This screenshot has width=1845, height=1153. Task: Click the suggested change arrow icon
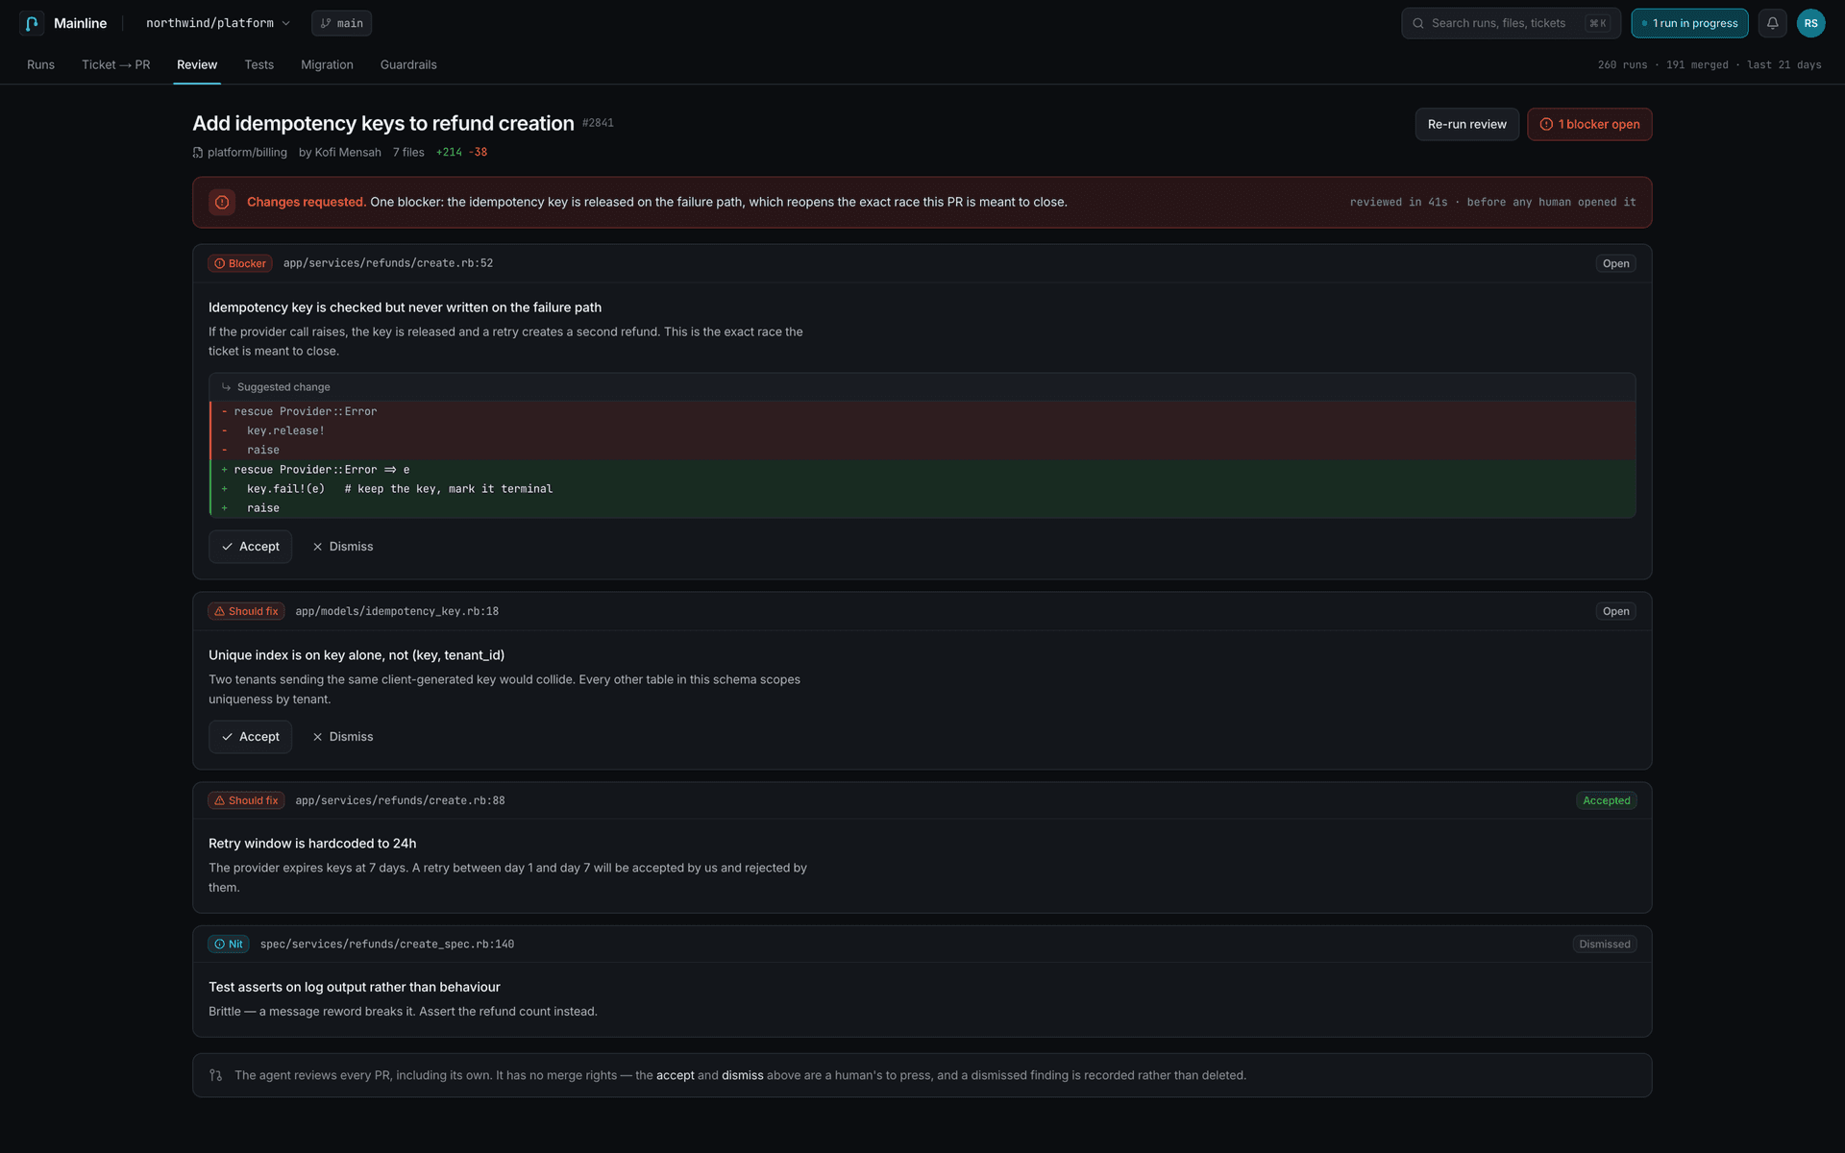click(227, 387)
